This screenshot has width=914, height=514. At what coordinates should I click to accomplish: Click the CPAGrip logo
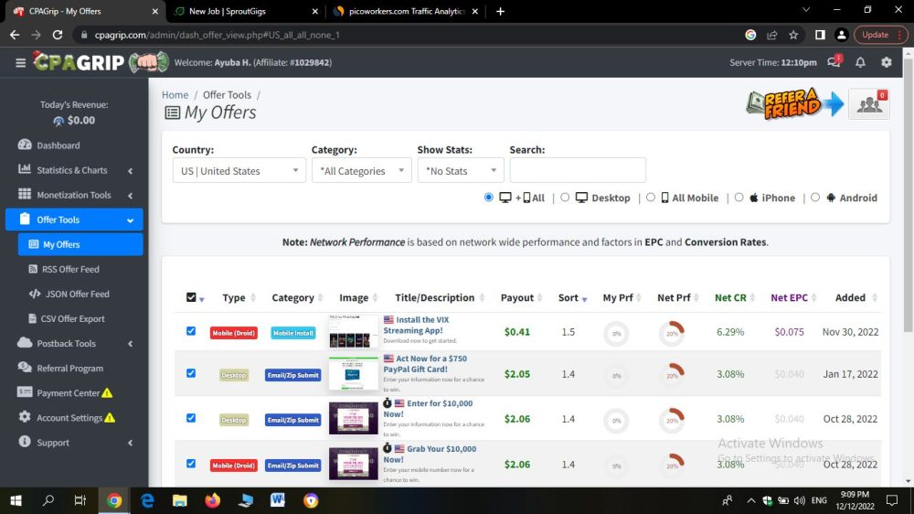[101, 62]
